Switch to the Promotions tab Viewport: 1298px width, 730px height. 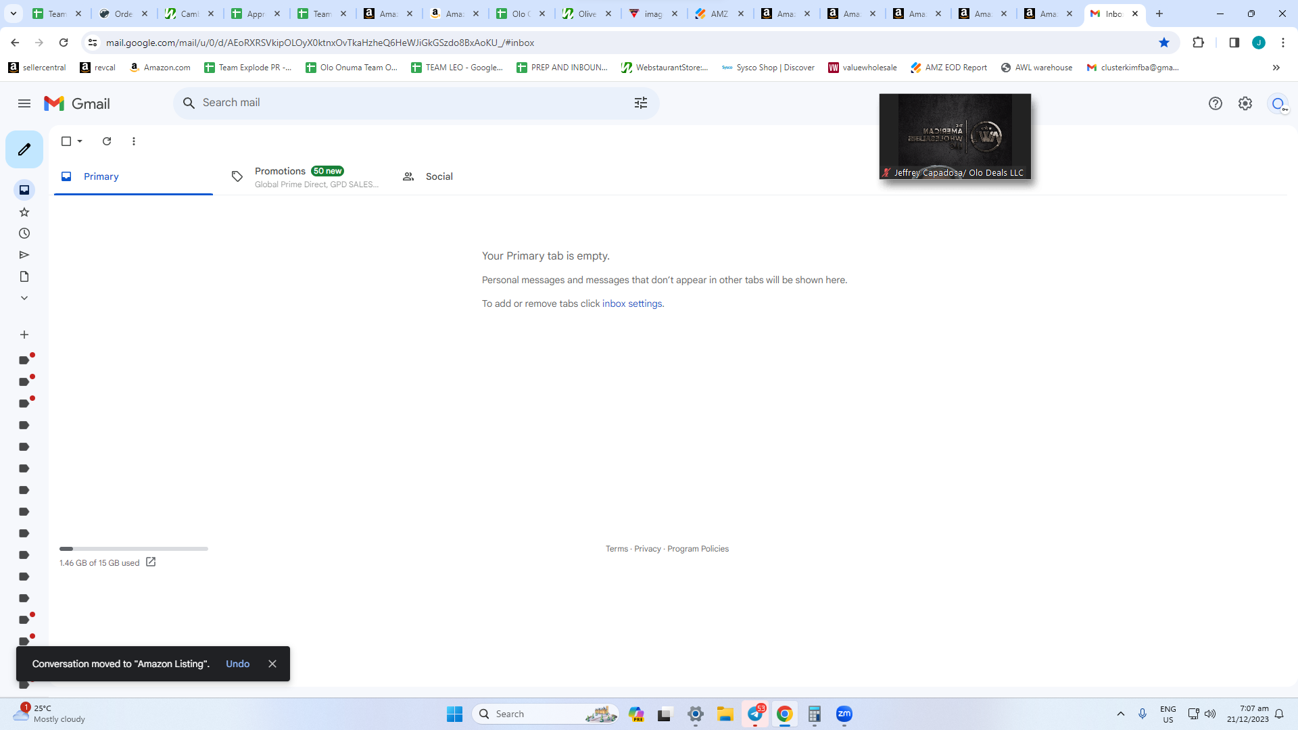[x=305, y=176]
